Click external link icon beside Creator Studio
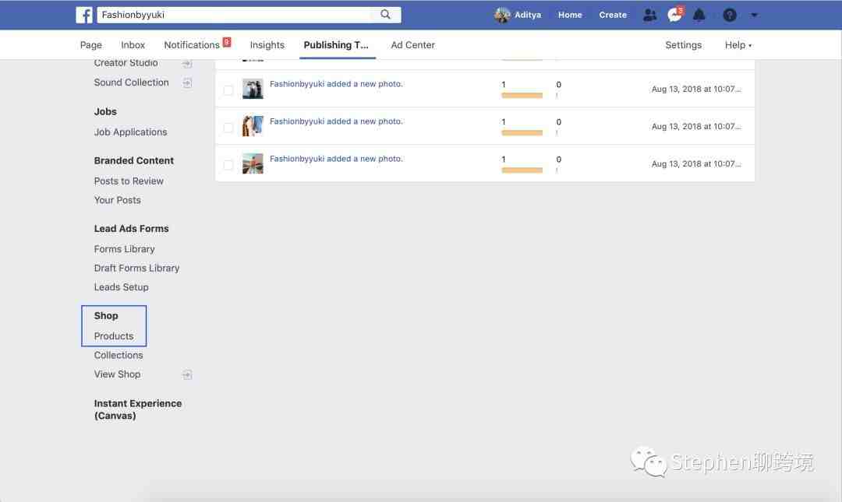Screen dimensions: 842x502 pyautogui.click(x=187, y=64)
